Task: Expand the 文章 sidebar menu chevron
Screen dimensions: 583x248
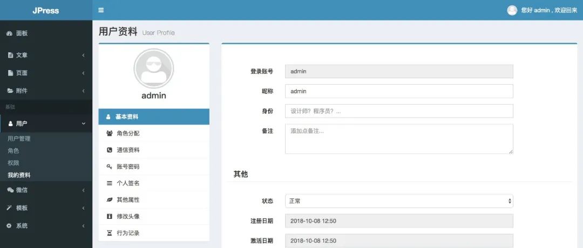Action: click(x=83, y=55)
